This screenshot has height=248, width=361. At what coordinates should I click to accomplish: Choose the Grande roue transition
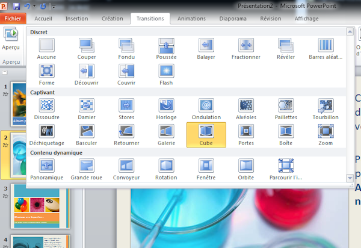(x=87, y=169)
